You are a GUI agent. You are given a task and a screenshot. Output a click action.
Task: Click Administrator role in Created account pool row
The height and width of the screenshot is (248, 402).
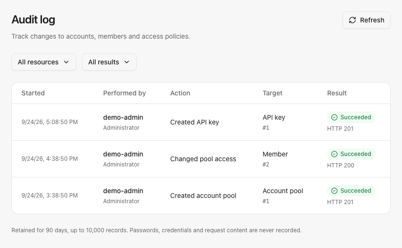[x=121, y=201]
